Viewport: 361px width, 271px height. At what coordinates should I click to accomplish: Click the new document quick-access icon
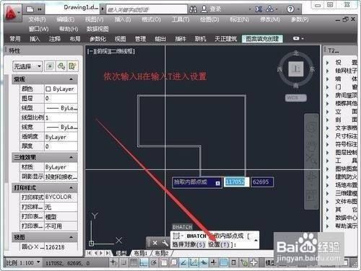pyautogui.click(x=30, y=9)
